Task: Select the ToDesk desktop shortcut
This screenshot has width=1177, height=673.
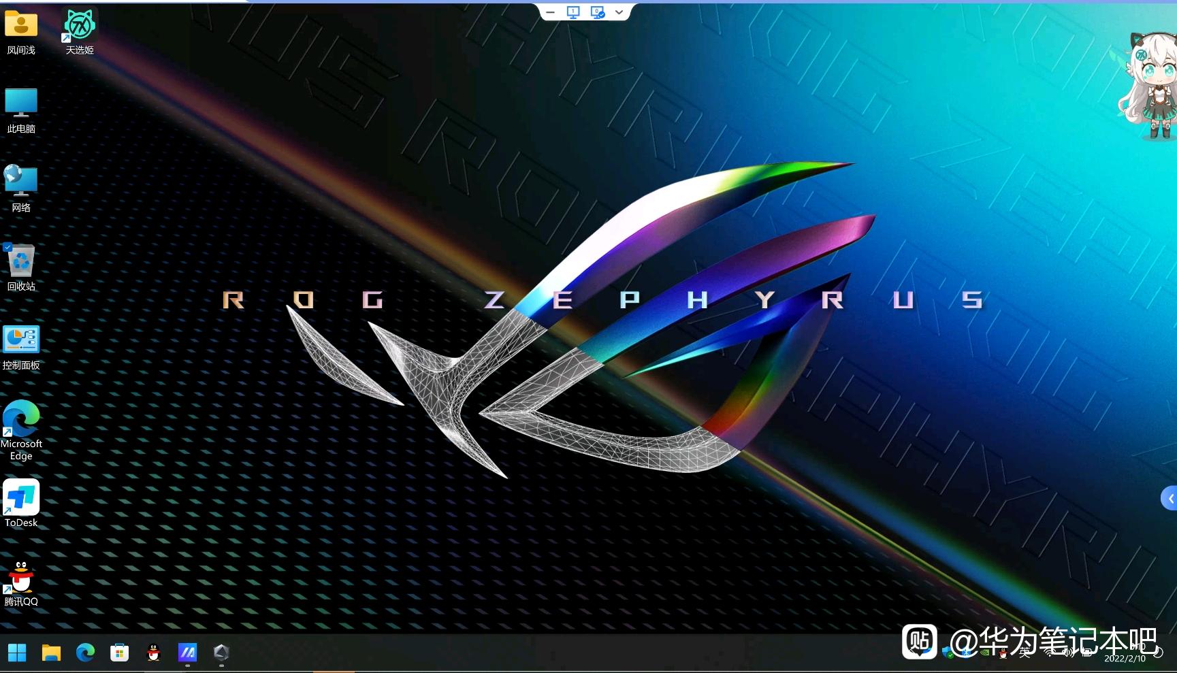Action: click(x=21, y=504)
